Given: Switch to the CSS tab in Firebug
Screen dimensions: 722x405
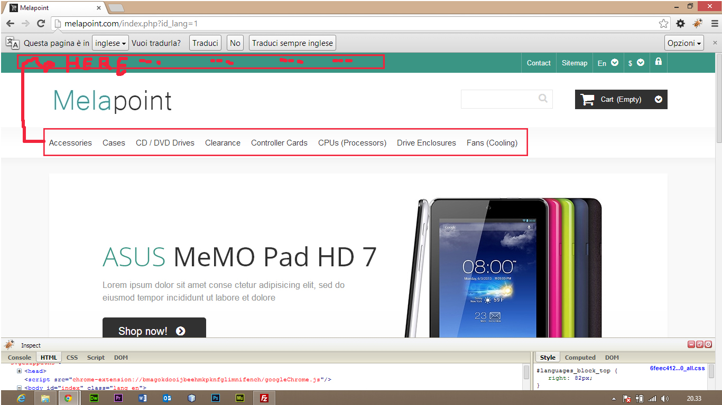Looking at the screenshot, I should click(x=72, y=358).
